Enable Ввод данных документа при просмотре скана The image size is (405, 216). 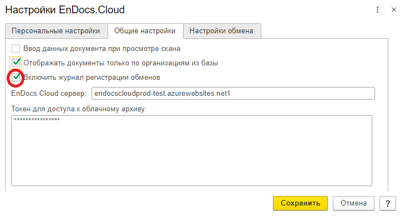pos(16,48)
